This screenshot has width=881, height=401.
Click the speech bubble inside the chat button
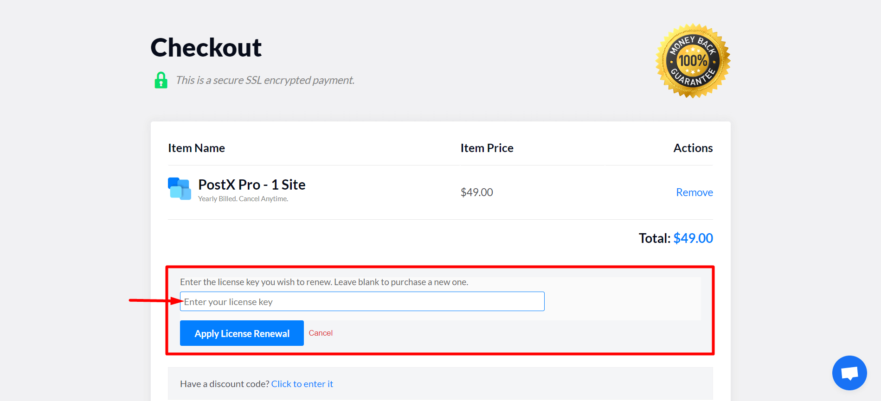[849, 373]
